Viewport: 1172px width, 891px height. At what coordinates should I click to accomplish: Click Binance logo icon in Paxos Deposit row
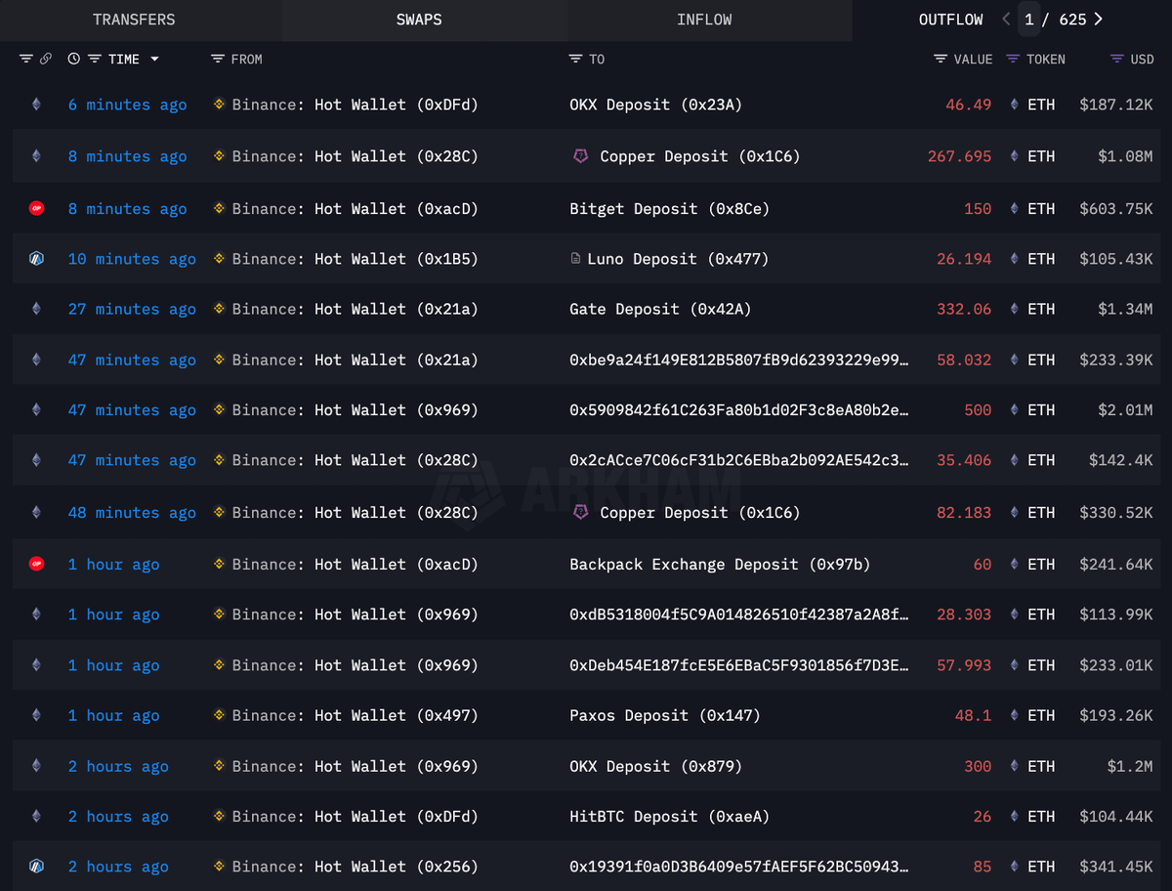219,715
